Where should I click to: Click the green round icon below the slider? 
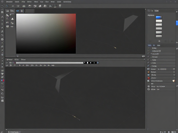point(15,65)
